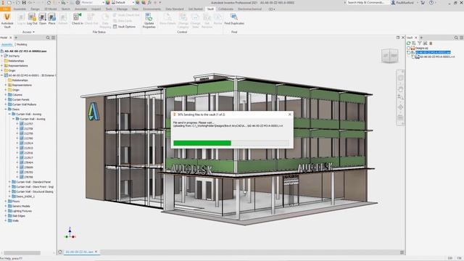The image size is (464, 261).
Task: Click the shopping cart icon in title bar
Action: coord(423,2)
